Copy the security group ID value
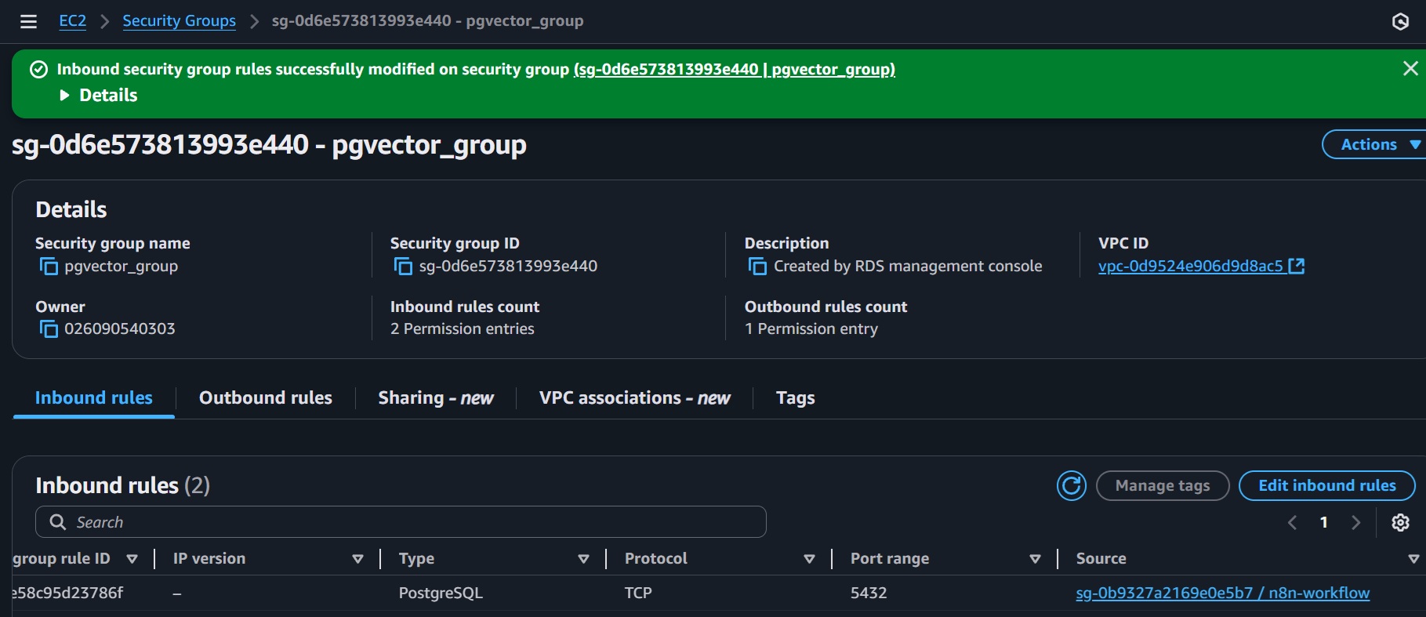Image resolution: width=1426 pixels, height=617 pixels. pos(403,267)
